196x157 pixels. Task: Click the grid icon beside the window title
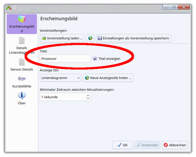coord(15,8)
